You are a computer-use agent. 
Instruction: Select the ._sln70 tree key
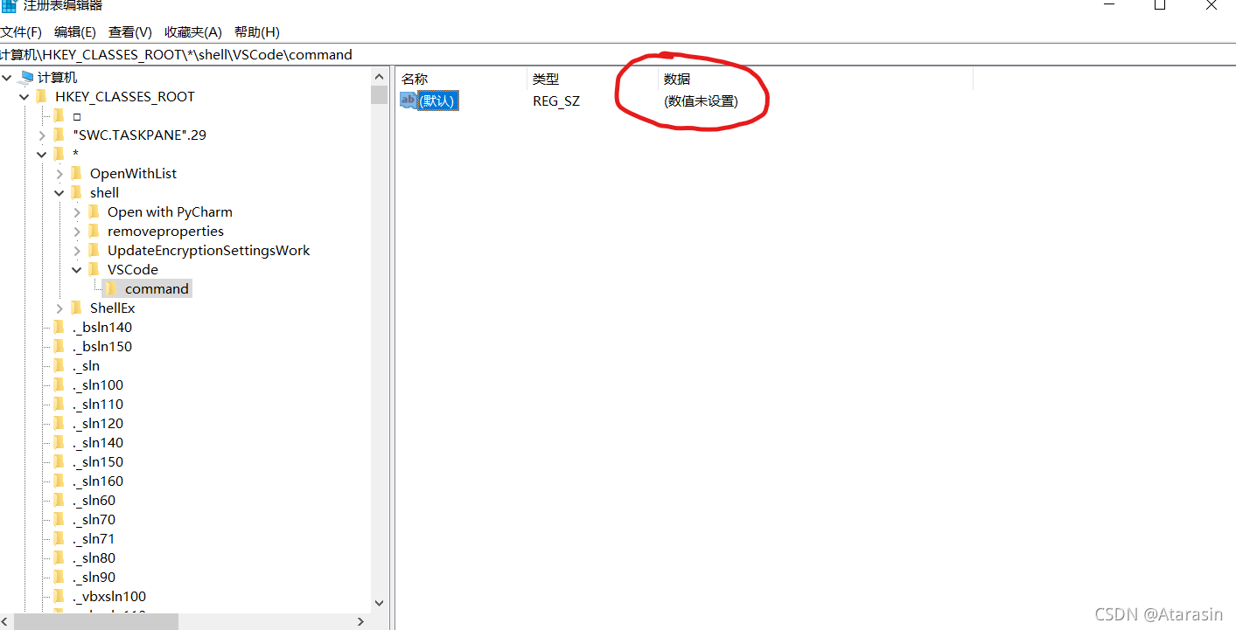(94, 520)
